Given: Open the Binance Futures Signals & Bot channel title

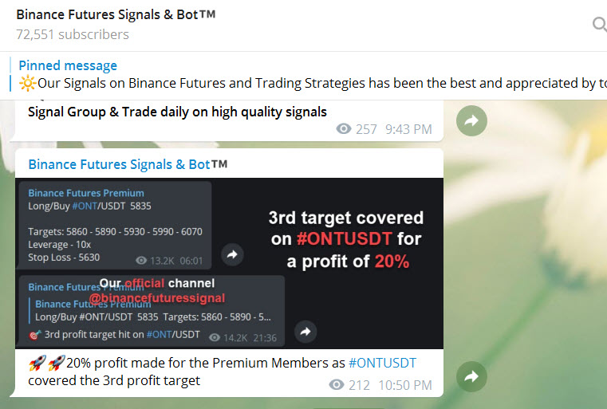Looking at the screenshot, I should tap(116, 14).
